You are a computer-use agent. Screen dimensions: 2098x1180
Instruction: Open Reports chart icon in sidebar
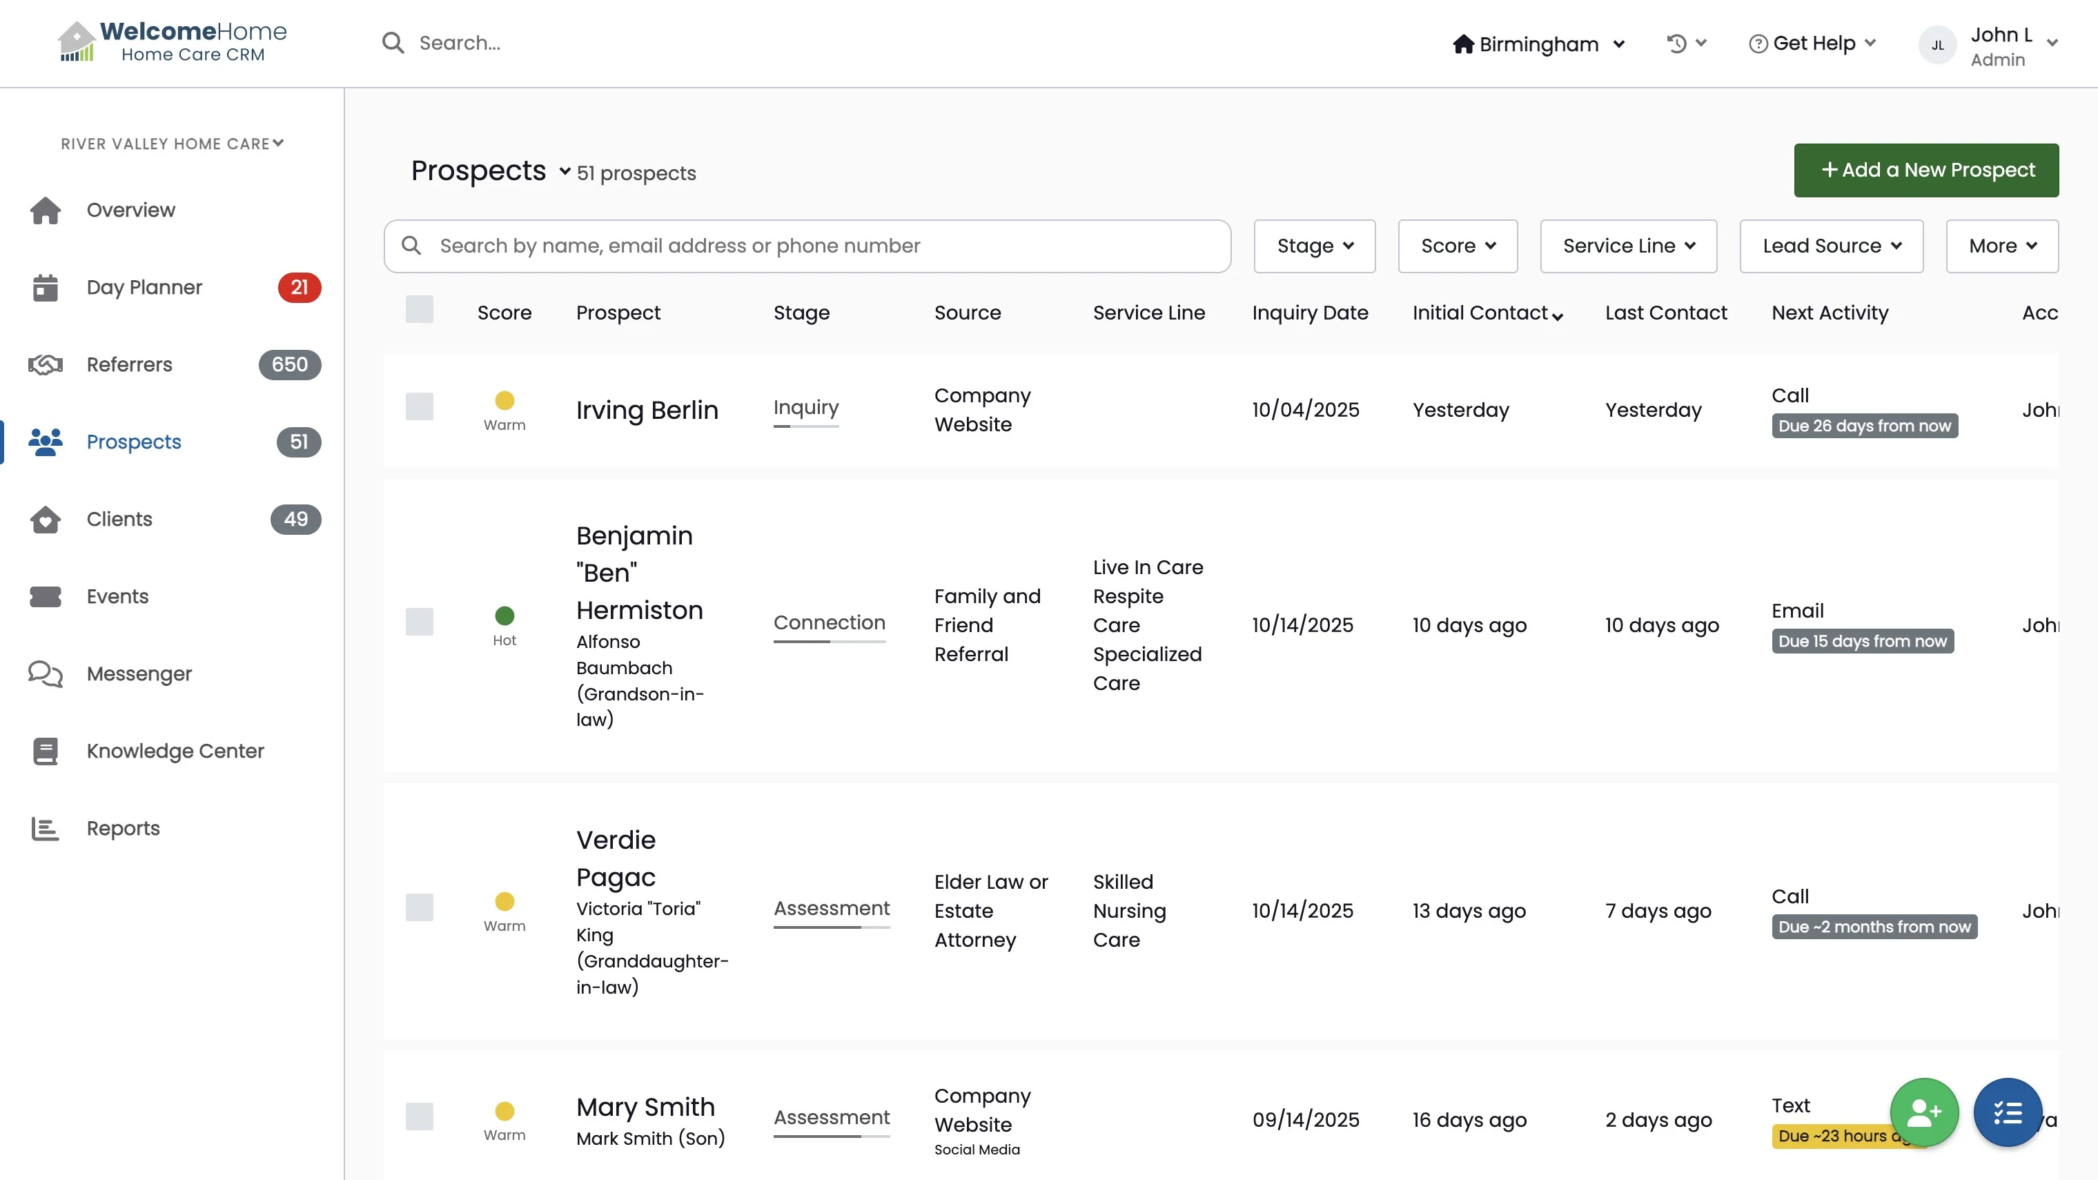46,828
